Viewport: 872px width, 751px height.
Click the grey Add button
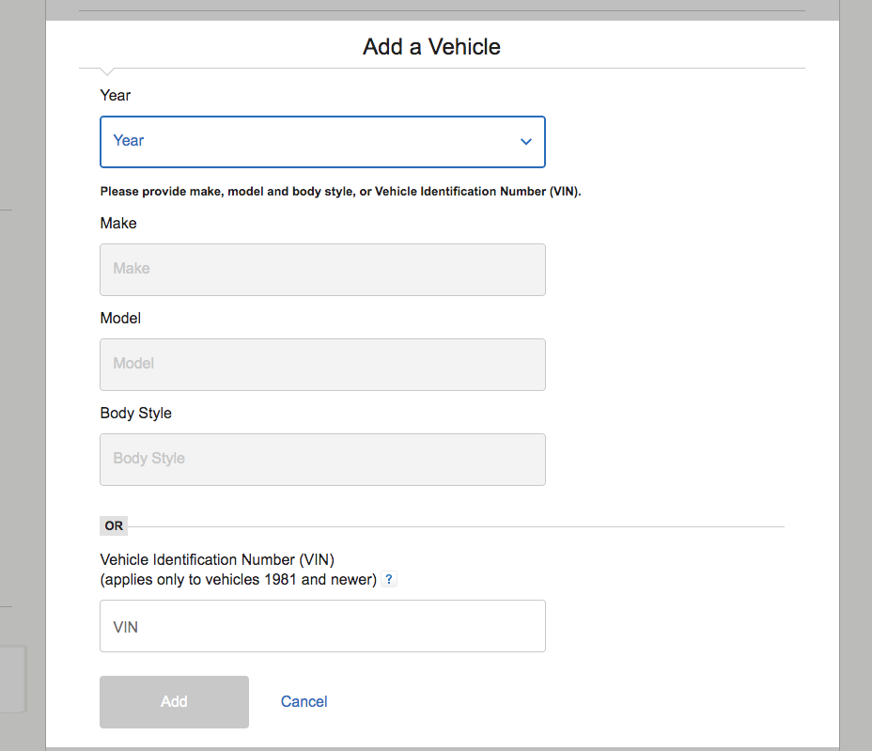[174, 702]
